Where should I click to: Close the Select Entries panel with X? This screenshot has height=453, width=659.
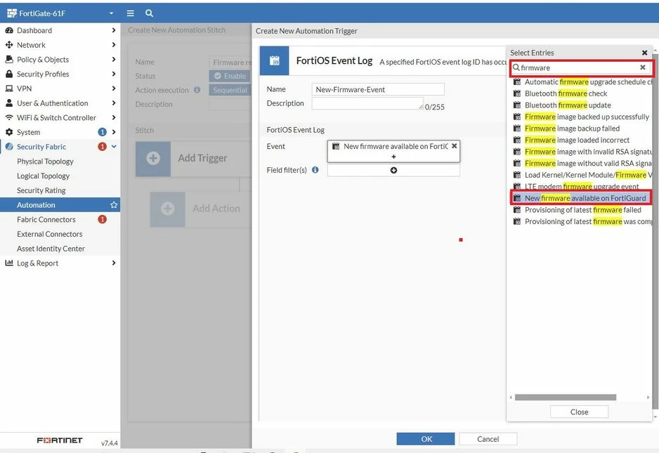coord(644,53)
